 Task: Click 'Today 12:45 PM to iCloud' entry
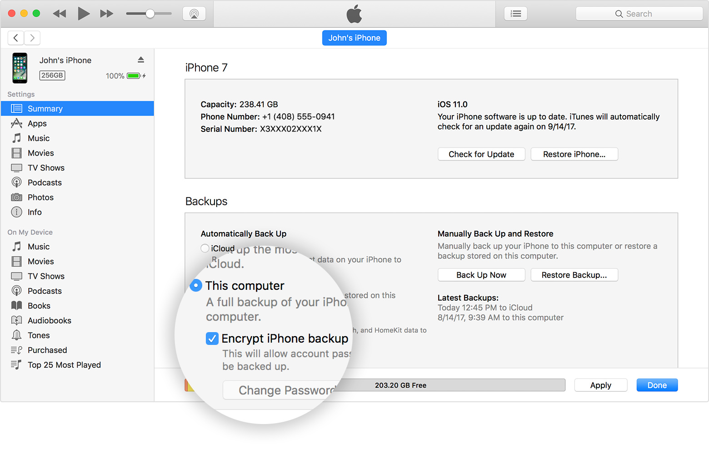[485, 308]
